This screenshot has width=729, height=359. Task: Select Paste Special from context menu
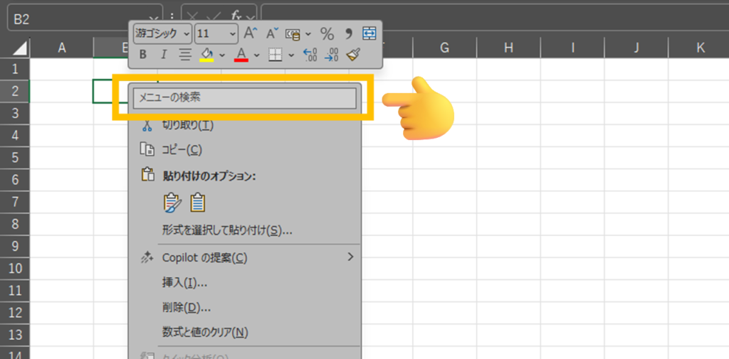tap(227, 230)
